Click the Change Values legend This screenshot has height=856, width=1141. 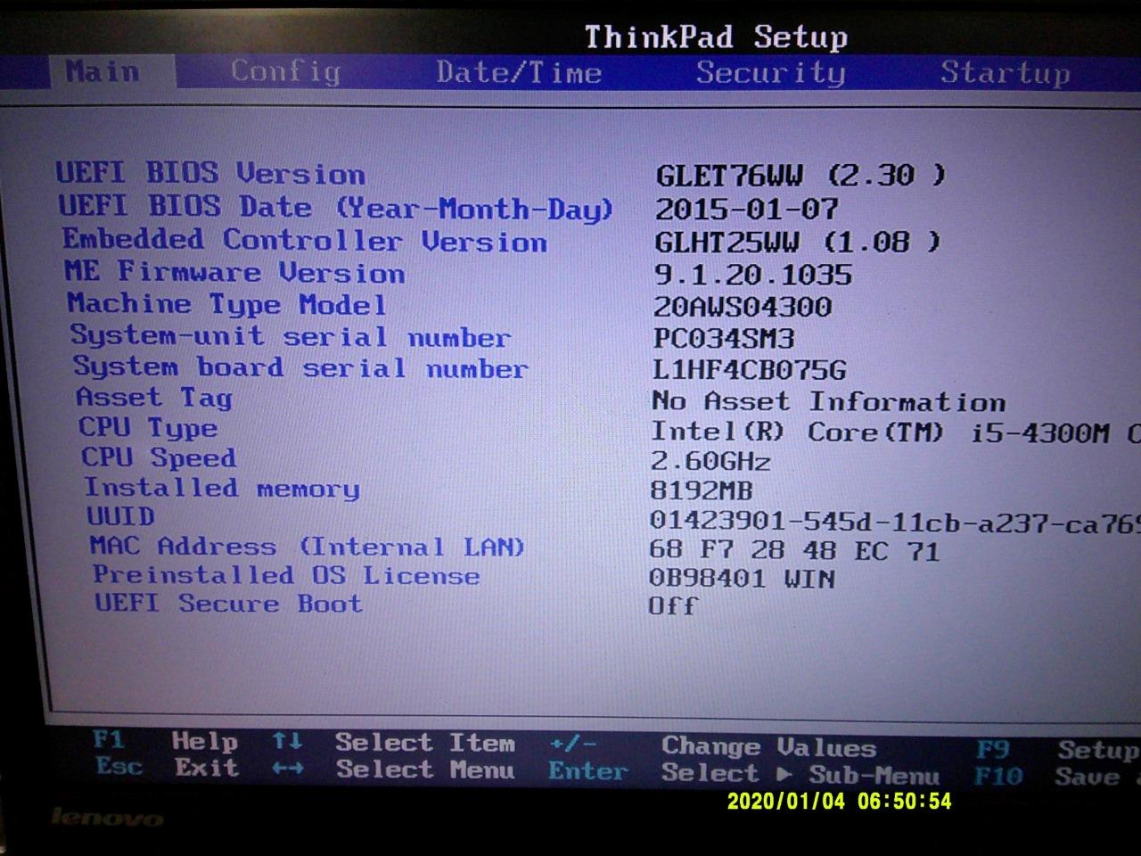[x=768, y=747]
